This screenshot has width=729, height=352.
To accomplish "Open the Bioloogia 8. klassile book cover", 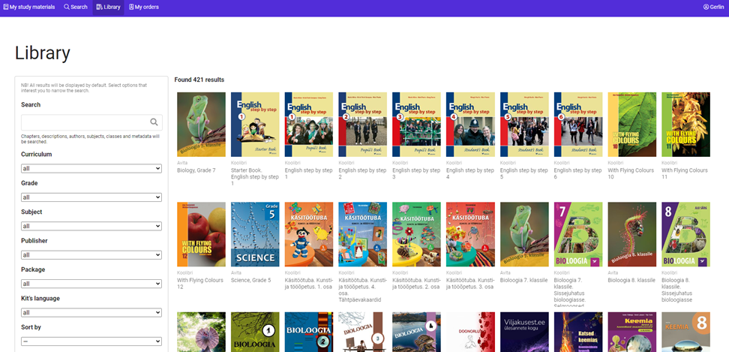I will point(631,234).
